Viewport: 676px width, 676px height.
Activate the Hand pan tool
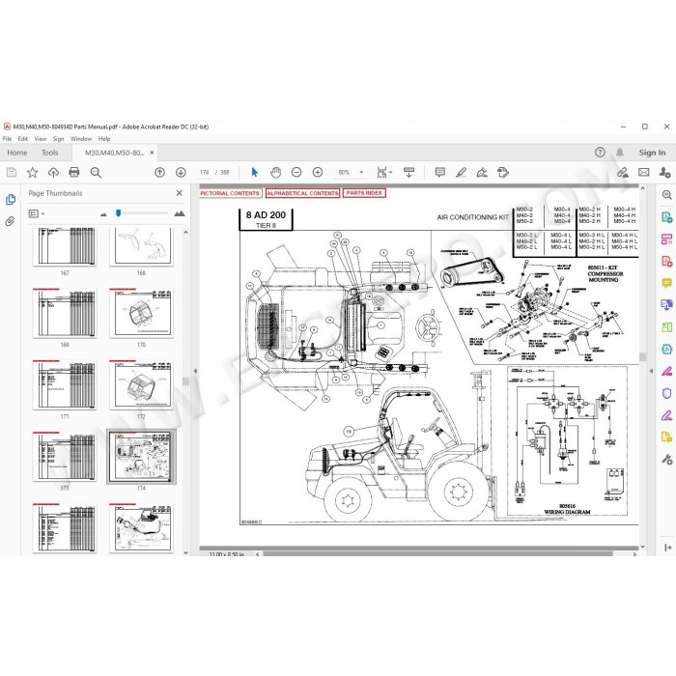[275, 173]
